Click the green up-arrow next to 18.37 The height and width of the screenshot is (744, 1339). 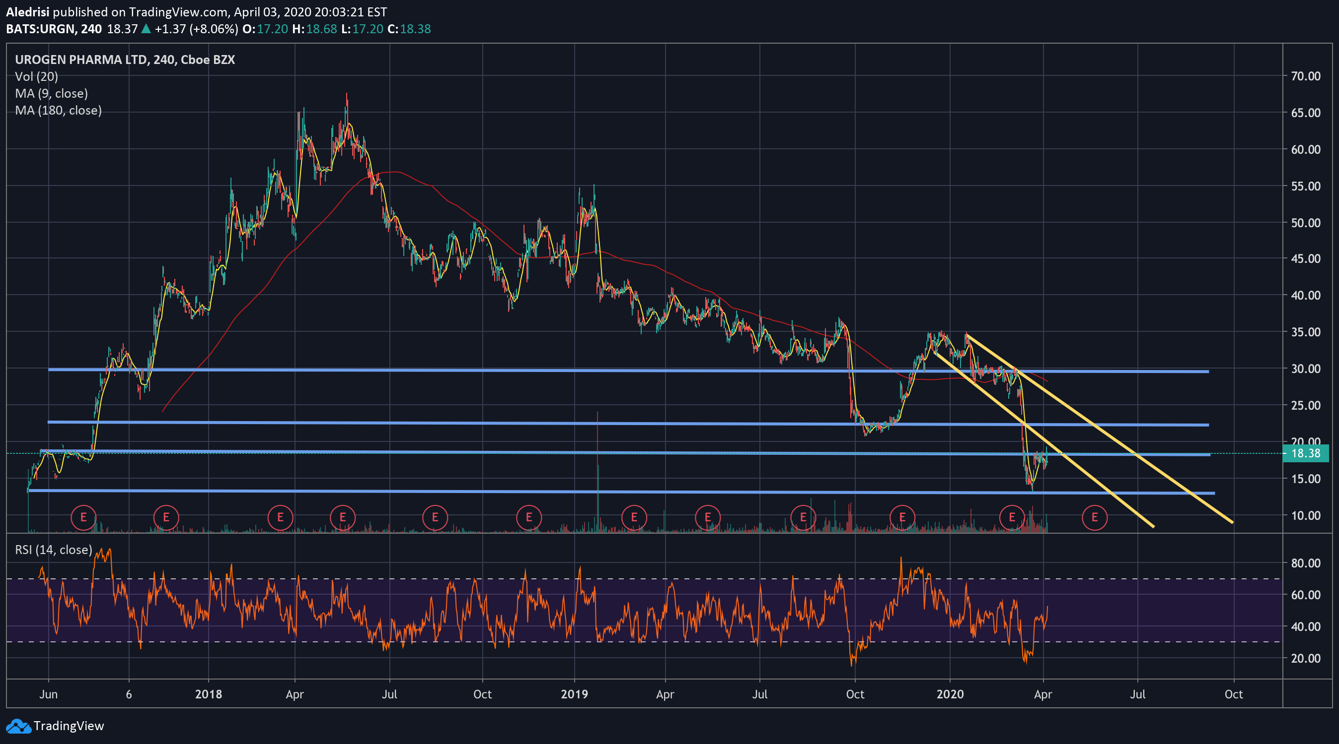(x=146, y=29)
